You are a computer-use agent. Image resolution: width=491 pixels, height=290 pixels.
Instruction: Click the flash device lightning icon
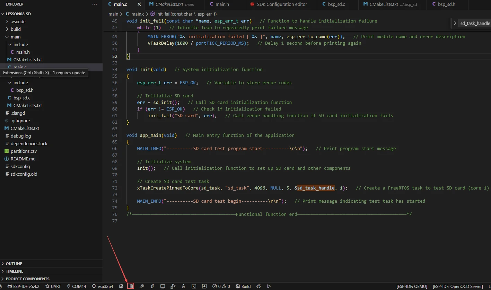152,286
